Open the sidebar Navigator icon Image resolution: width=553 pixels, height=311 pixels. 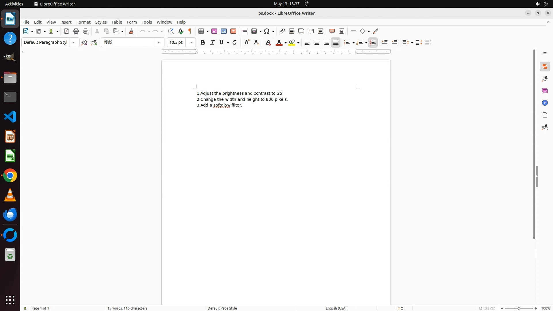coord(545,103)
